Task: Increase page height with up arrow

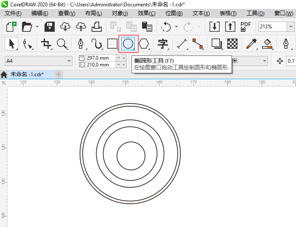Action: coord(124,65)
